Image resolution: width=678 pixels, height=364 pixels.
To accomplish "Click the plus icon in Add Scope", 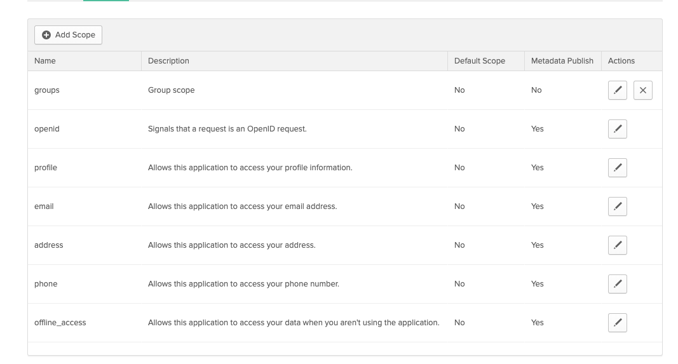I will (x=46, y=35).
